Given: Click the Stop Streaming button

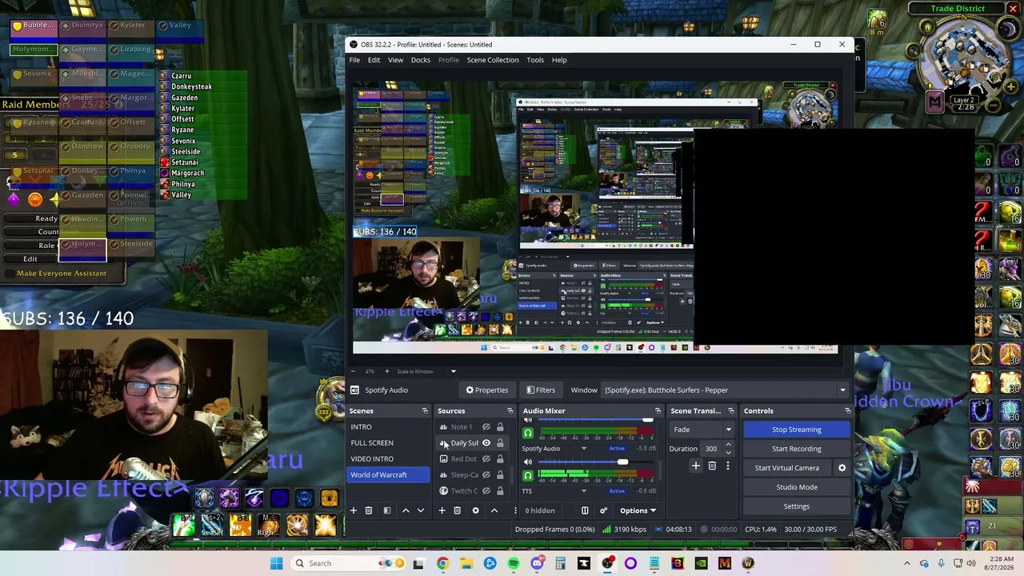Looking at the screenshot, I should [x=797, y=430].
